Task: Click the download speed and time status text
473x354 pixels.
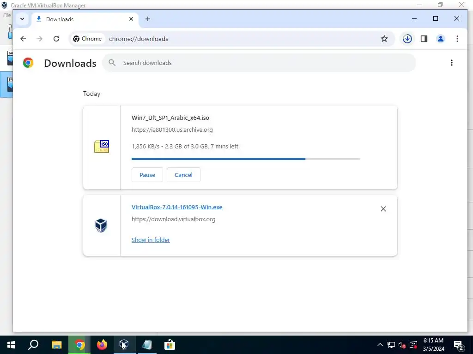Action: click(185, 146)
